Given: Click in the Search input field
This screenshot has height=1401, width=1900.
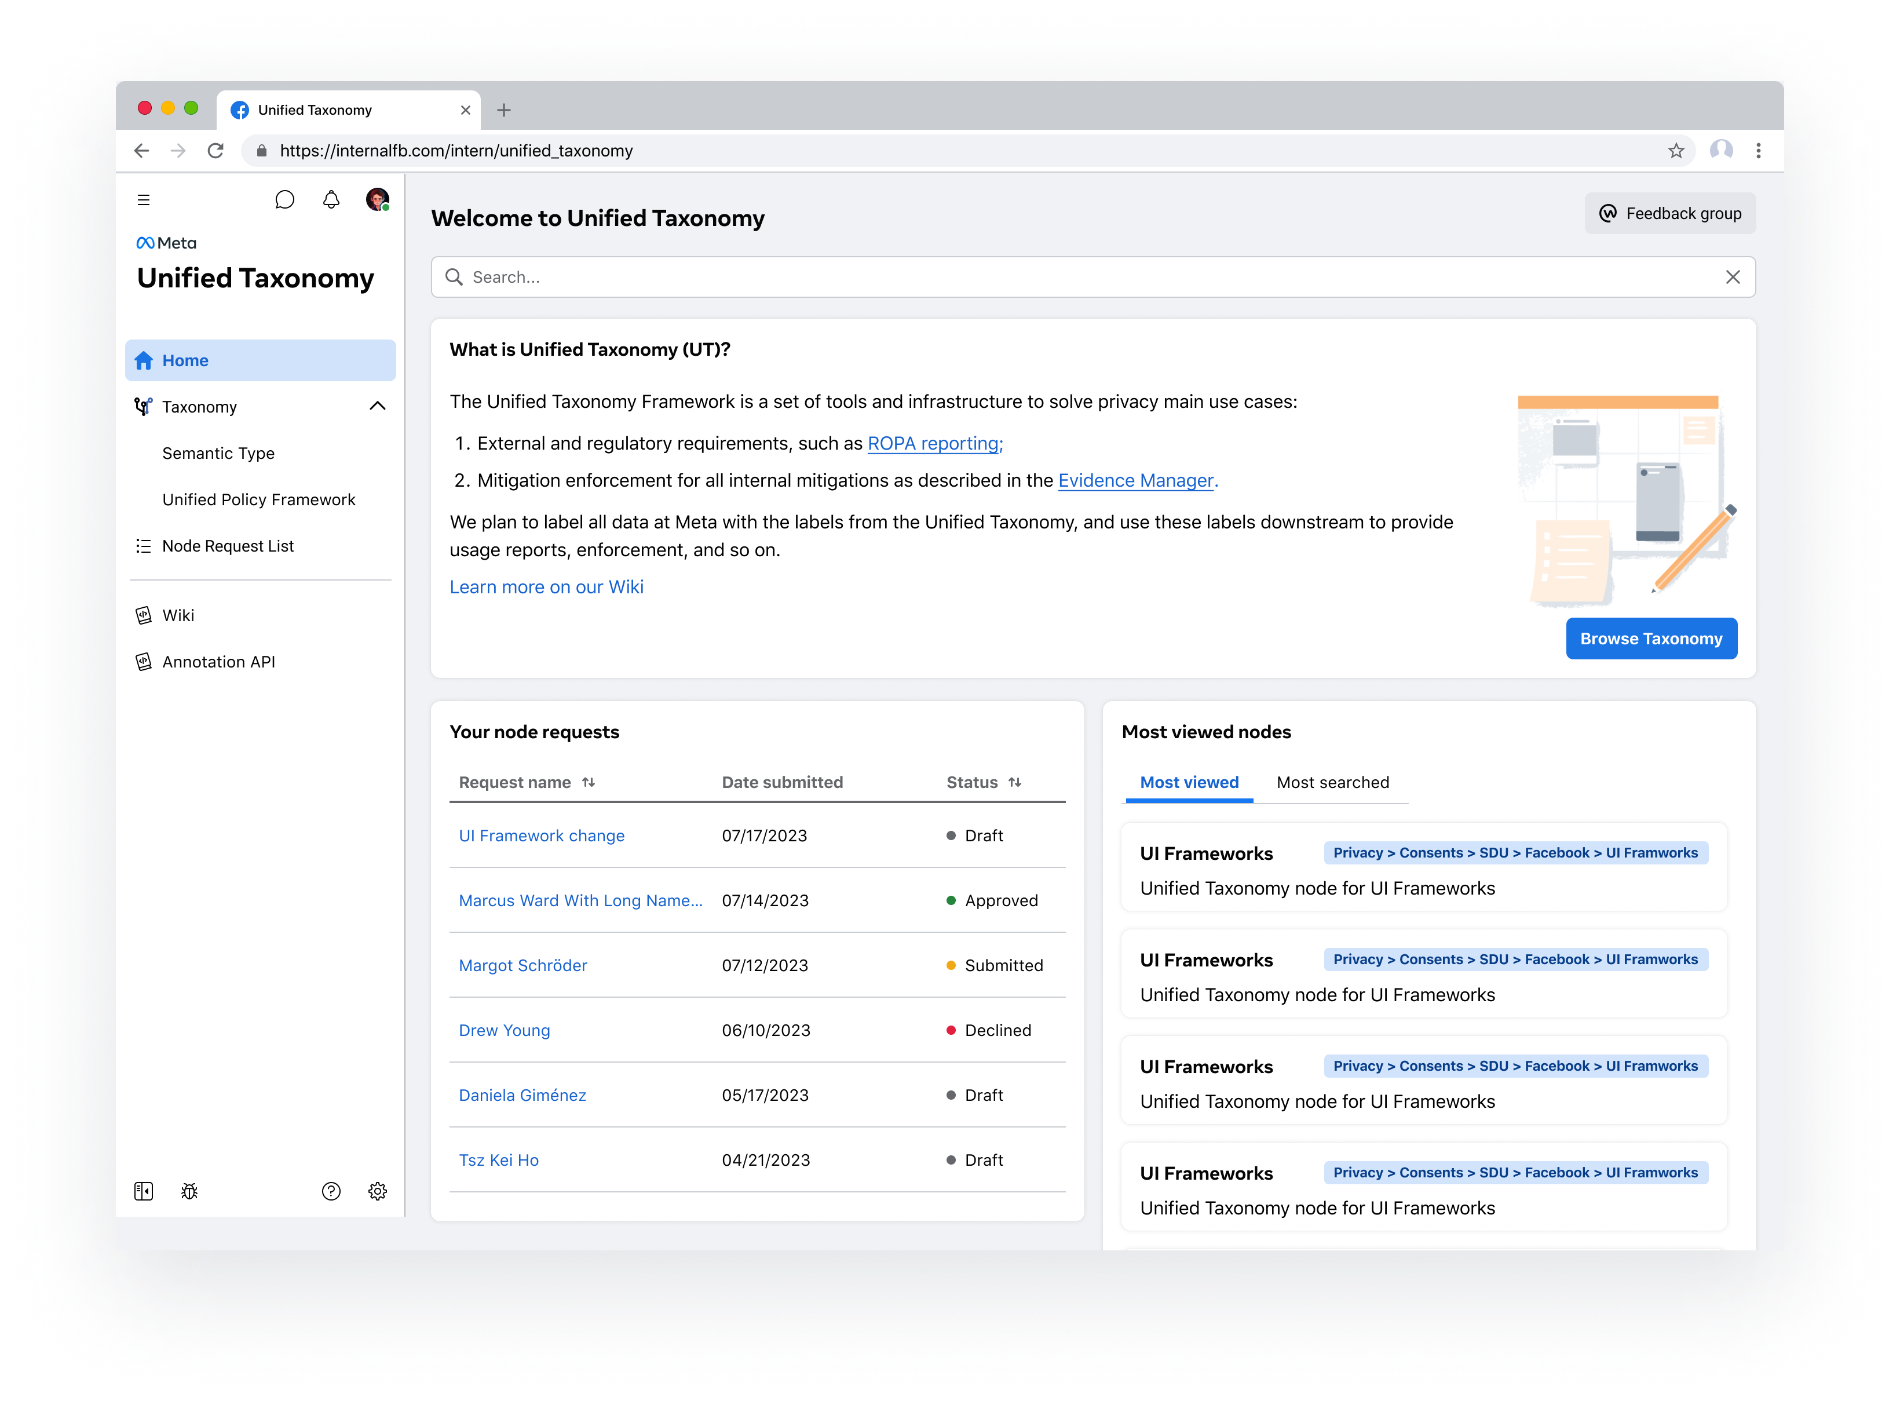Looking at the screenshot, I should [x=1093, y=278].
